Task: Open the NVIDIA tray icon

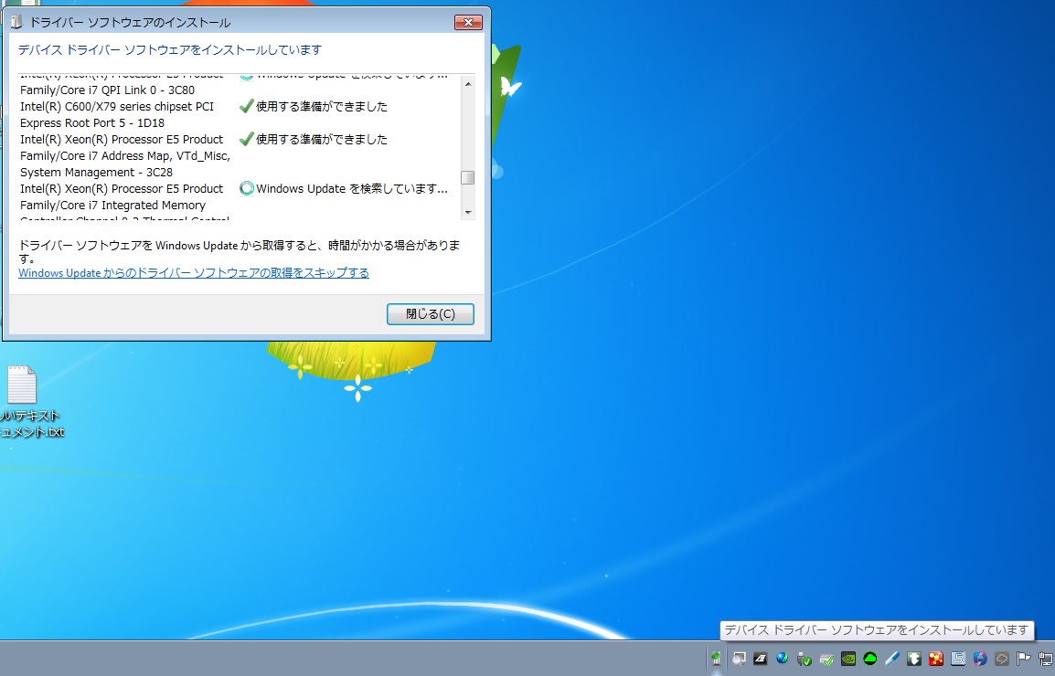Action: click(x=847, y=659)
